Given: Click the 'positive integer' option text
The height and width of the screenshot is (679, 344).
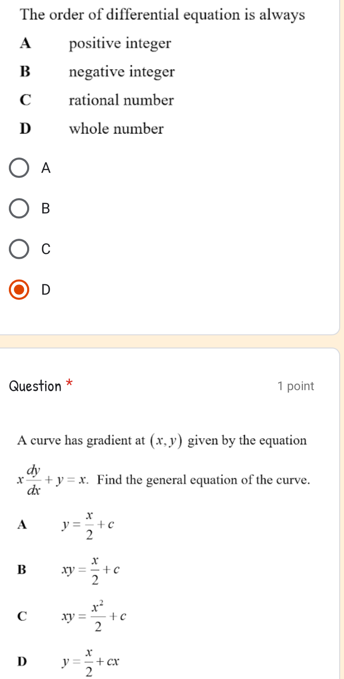Looking at the screenshot, I should tap(120, 43).
